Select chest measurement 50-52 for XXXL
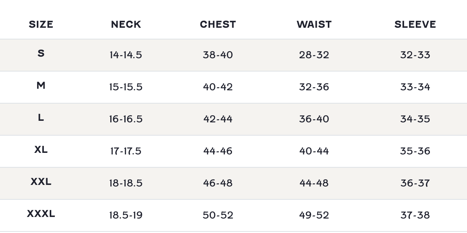The width and height of the screenshot is (467, 233). [218, 215]
